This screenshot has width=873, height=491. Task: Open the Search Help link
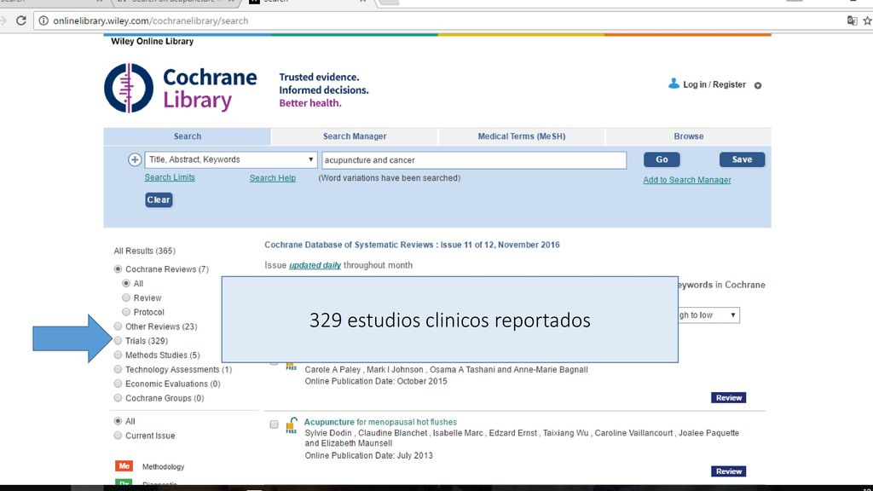tap(273, 178)
